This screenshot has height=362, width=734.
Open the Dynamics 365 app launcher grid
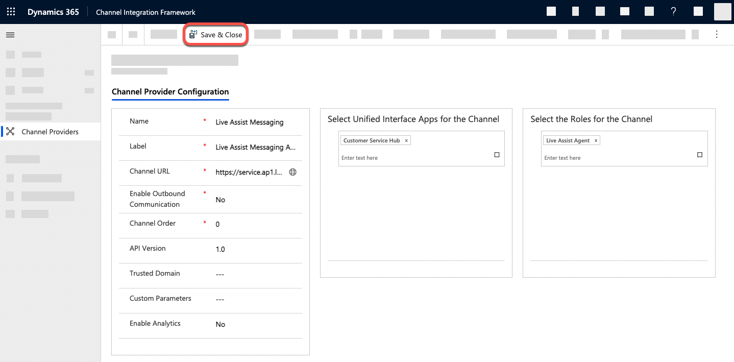coord(11,12)
